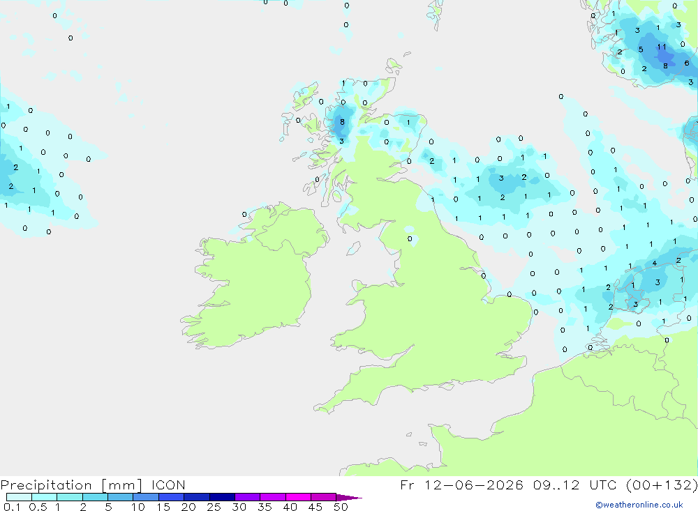
Task: Select the 1–2 mm legend color swatch
Action: pyautogui.click(x=70, y=497)
